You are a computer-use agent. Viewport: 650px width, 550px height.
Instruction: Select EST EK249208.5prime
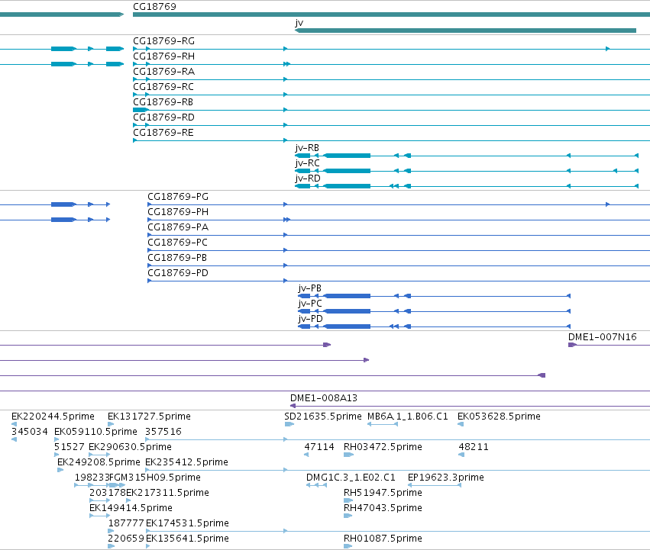tap(99, 462)
